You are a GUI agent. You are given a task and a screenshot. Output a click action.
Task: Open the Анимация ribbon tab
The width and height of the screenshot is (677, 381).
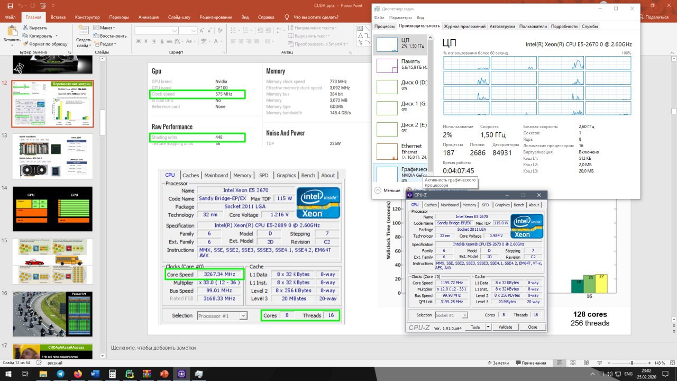(x=148, y=17)
